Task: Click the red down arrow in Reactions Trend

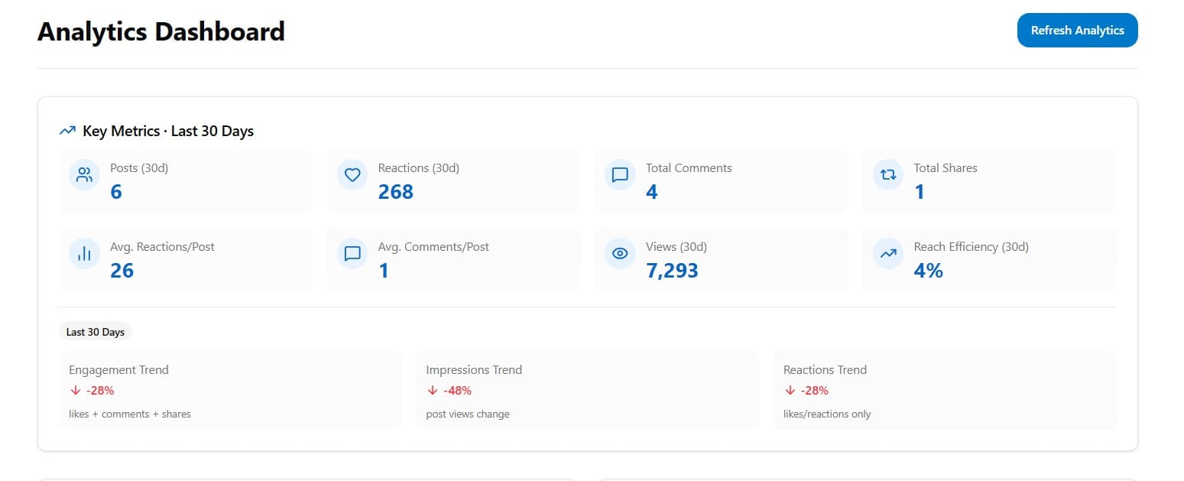Action: [x=789, y=390]
